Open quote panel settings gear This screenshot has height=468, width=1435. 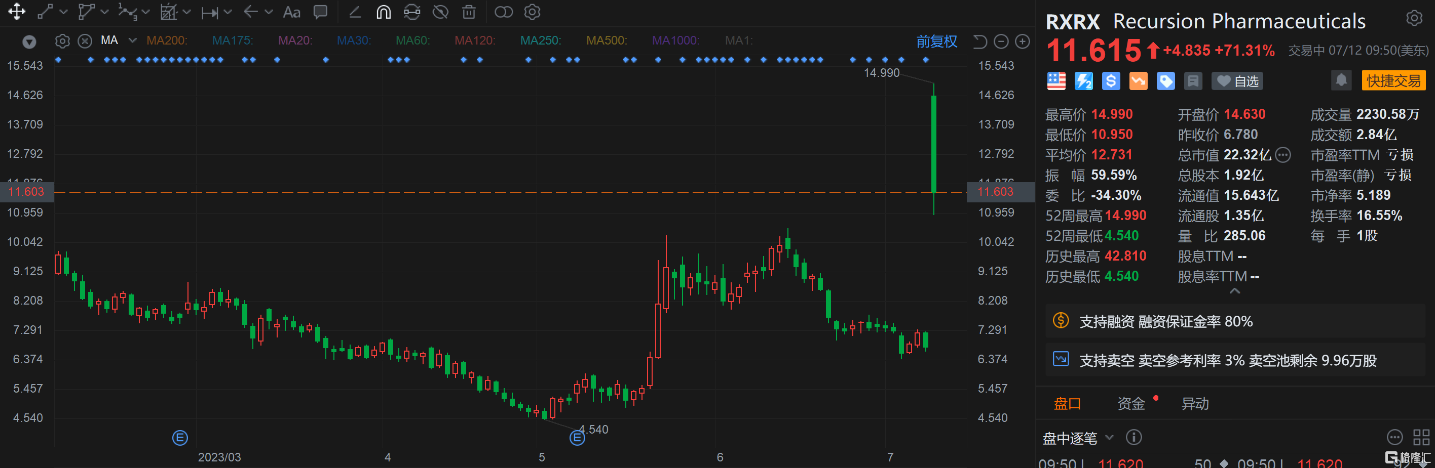tap(1414, 18)
